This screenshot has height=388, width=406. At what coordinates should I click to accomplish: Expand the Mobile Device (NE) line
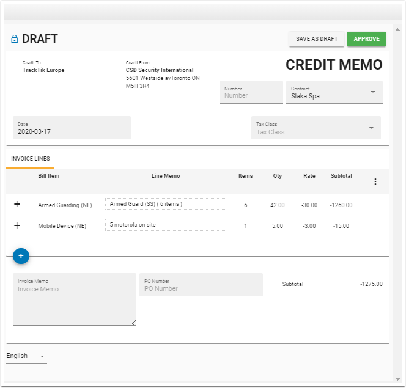click(x=17, y=225)
